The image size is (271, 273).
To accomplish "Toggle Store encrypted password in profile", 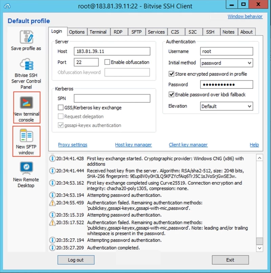I will [171, 74].
